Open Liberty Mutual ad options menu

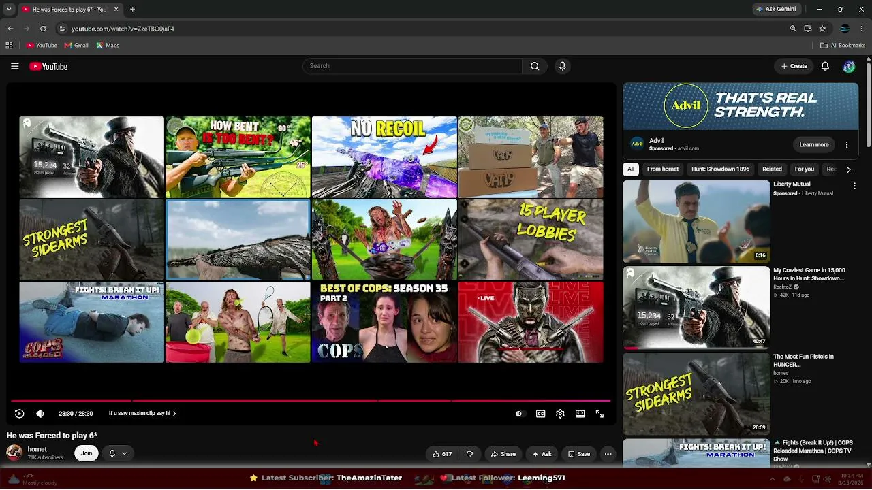tap(854, 185)
